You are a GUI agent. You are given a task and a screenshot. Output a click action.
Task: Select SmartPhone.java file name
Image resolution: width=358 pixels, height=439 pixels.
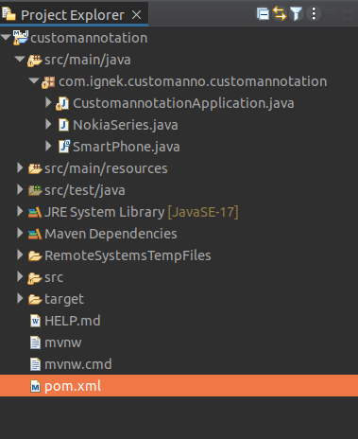(127, 147)
